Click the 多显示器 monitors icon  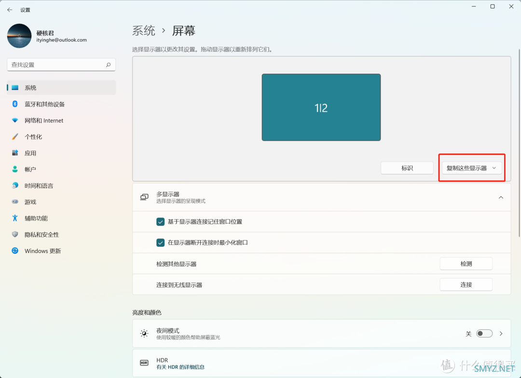pos(144,197)
